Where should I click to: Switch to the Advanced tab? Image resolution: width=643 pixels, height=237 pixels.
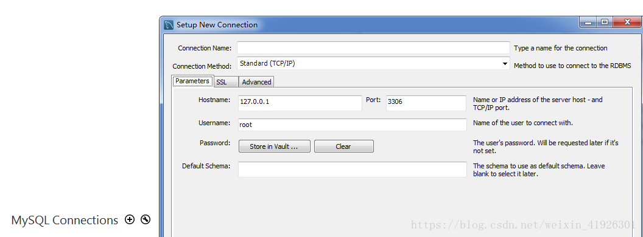click(256, 82)
